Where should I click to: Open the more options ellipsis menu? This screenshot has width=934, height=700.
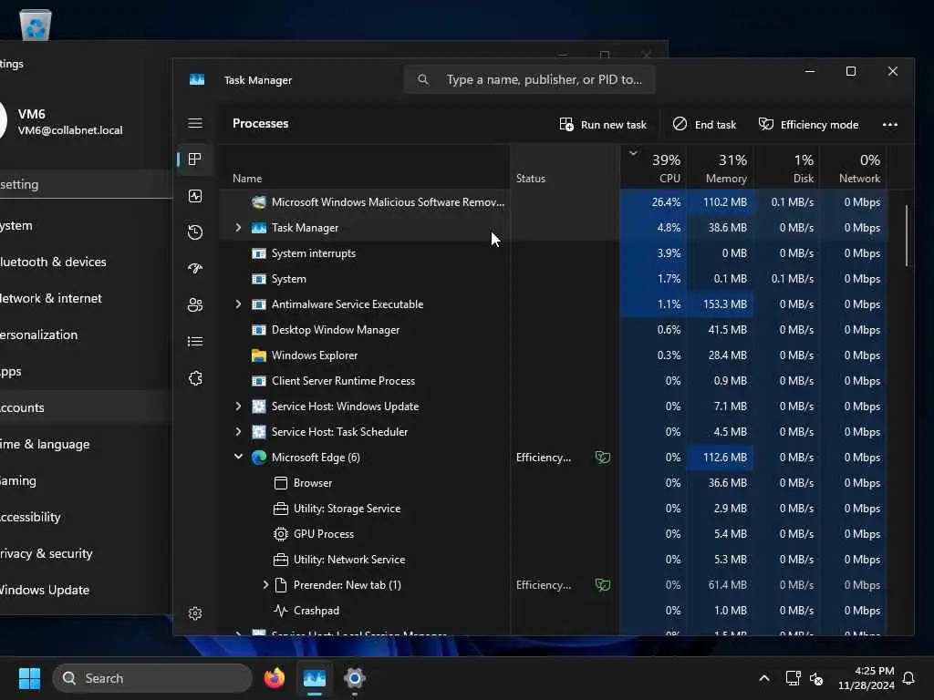pos(890,124)
